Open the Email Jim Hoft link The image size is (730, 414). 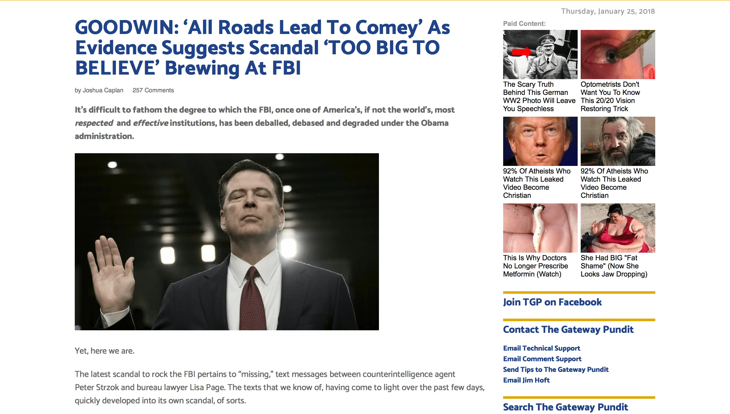coord(526,380)
